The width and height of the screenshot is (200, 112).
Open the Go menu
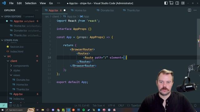(51, 3)
